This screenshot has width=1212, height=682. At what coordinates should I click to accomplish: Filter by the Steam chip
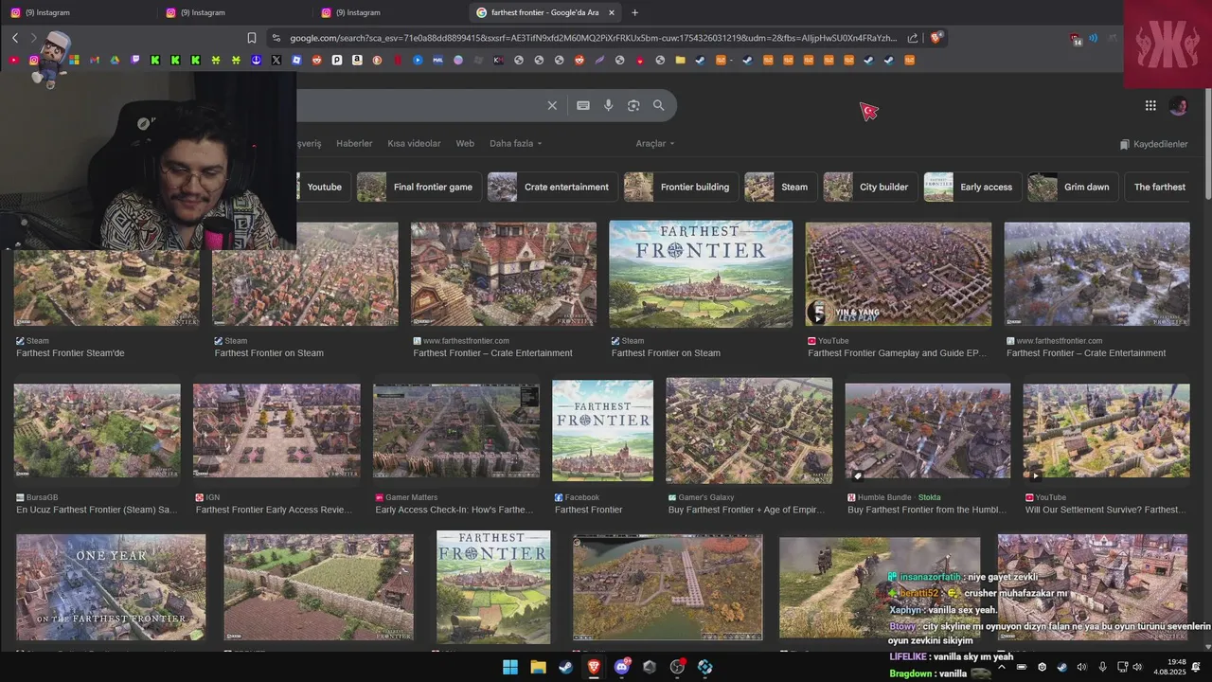pos(780,187)
